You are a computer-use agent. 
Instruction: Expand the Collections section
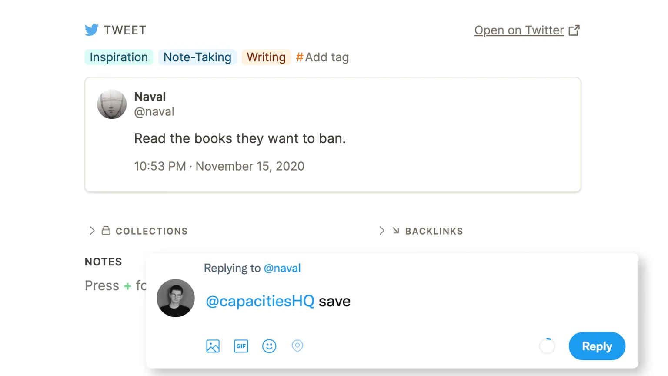(92, 231)
